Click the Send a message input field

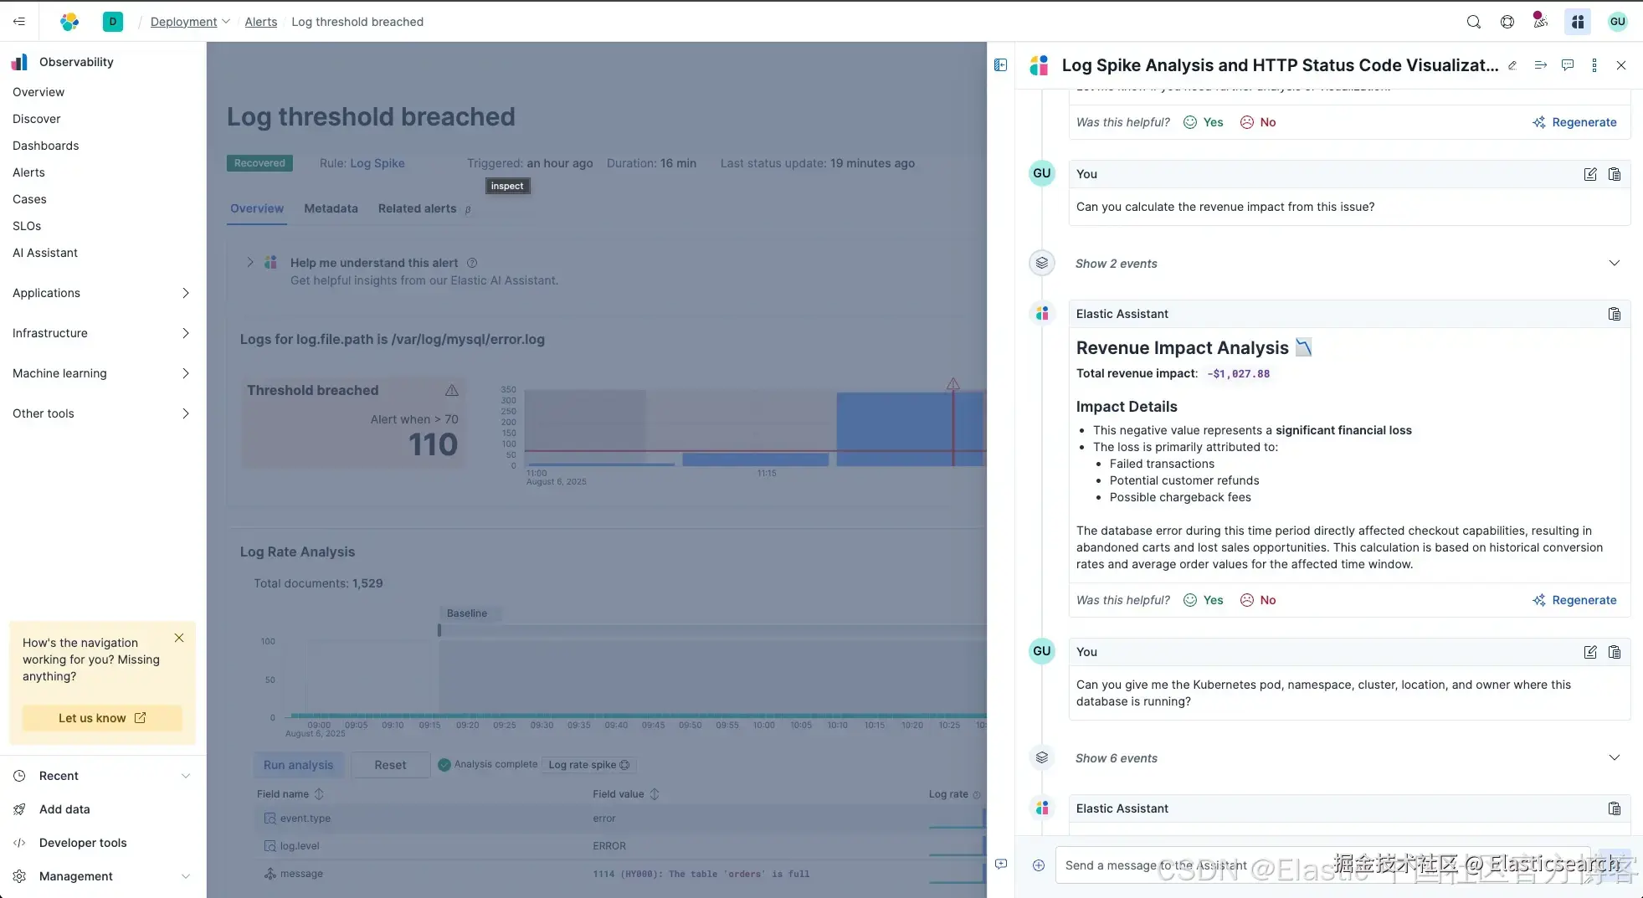[x=1322, y=865]
